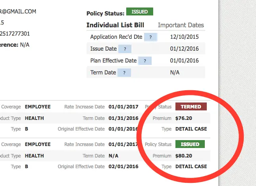This screenshot has height=186, width=256.
Task: Click the 12/10/2015 application received date
Action: coord(184,37)
